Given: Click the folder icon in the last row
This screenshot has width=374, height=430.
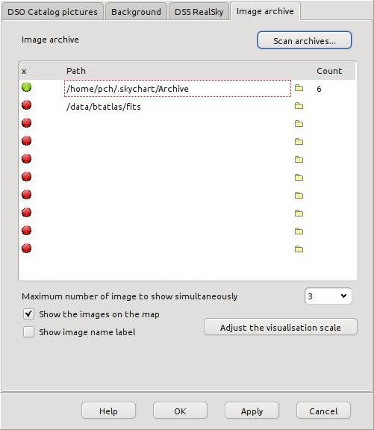Looking at the screenshot, I should pos(299,249).
